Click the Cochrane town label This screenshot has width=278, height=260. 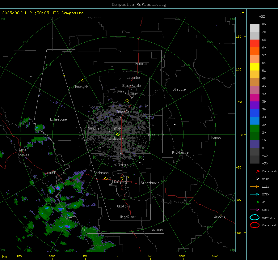coord(101,173)
